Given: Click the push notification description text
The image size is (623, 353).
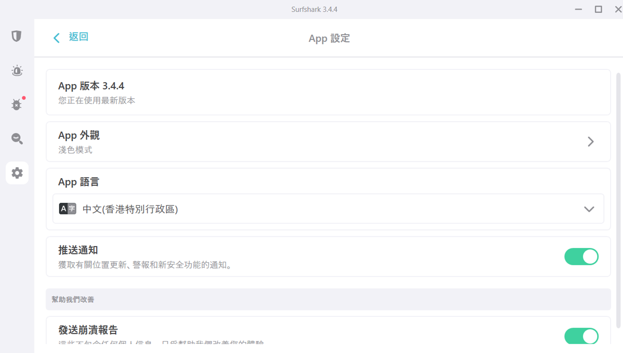Looking at the screenshot, I should point(145,265).
